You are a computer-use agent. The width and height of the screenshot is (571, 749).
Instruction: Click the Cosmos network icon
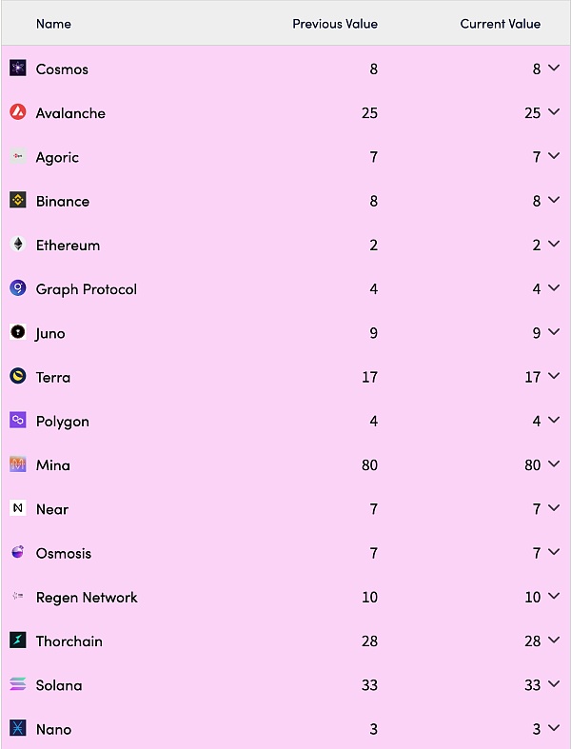18,69
